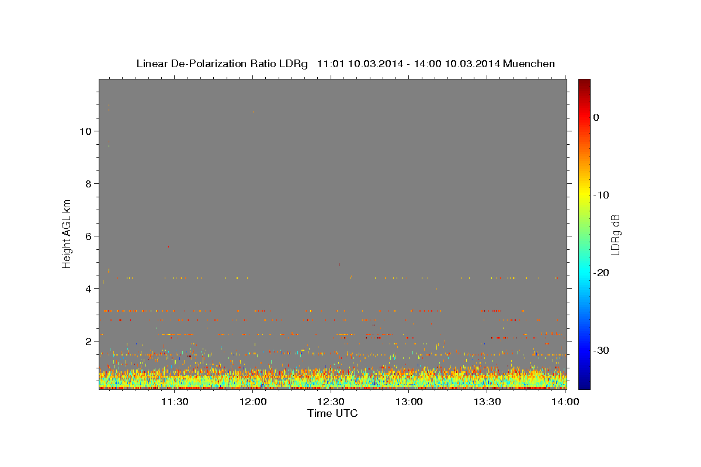Click the height tick label 6
This screenshot has width=701, height=467.
87,236
